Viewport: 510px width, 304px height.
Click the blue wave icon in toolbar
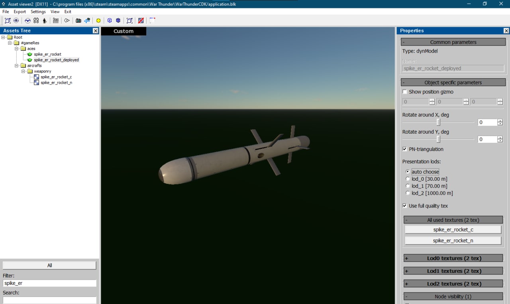click(x=27, y=20)
